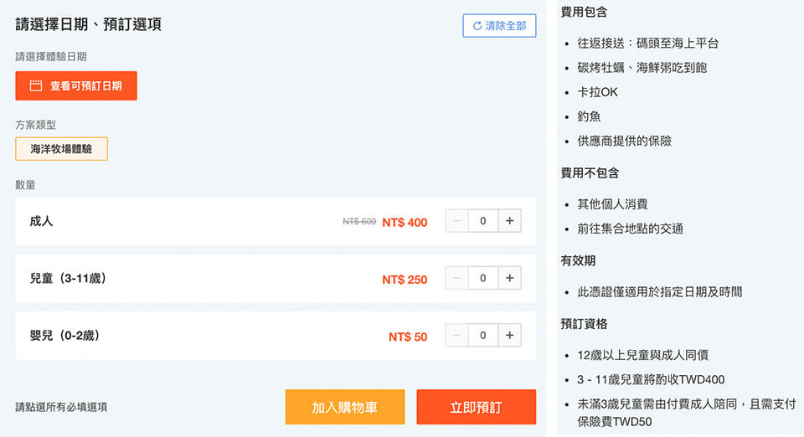The width and height of the screenshot is (804, 437).
Task: Click the 兒童（3-11歲）row label
Action: 68,278
